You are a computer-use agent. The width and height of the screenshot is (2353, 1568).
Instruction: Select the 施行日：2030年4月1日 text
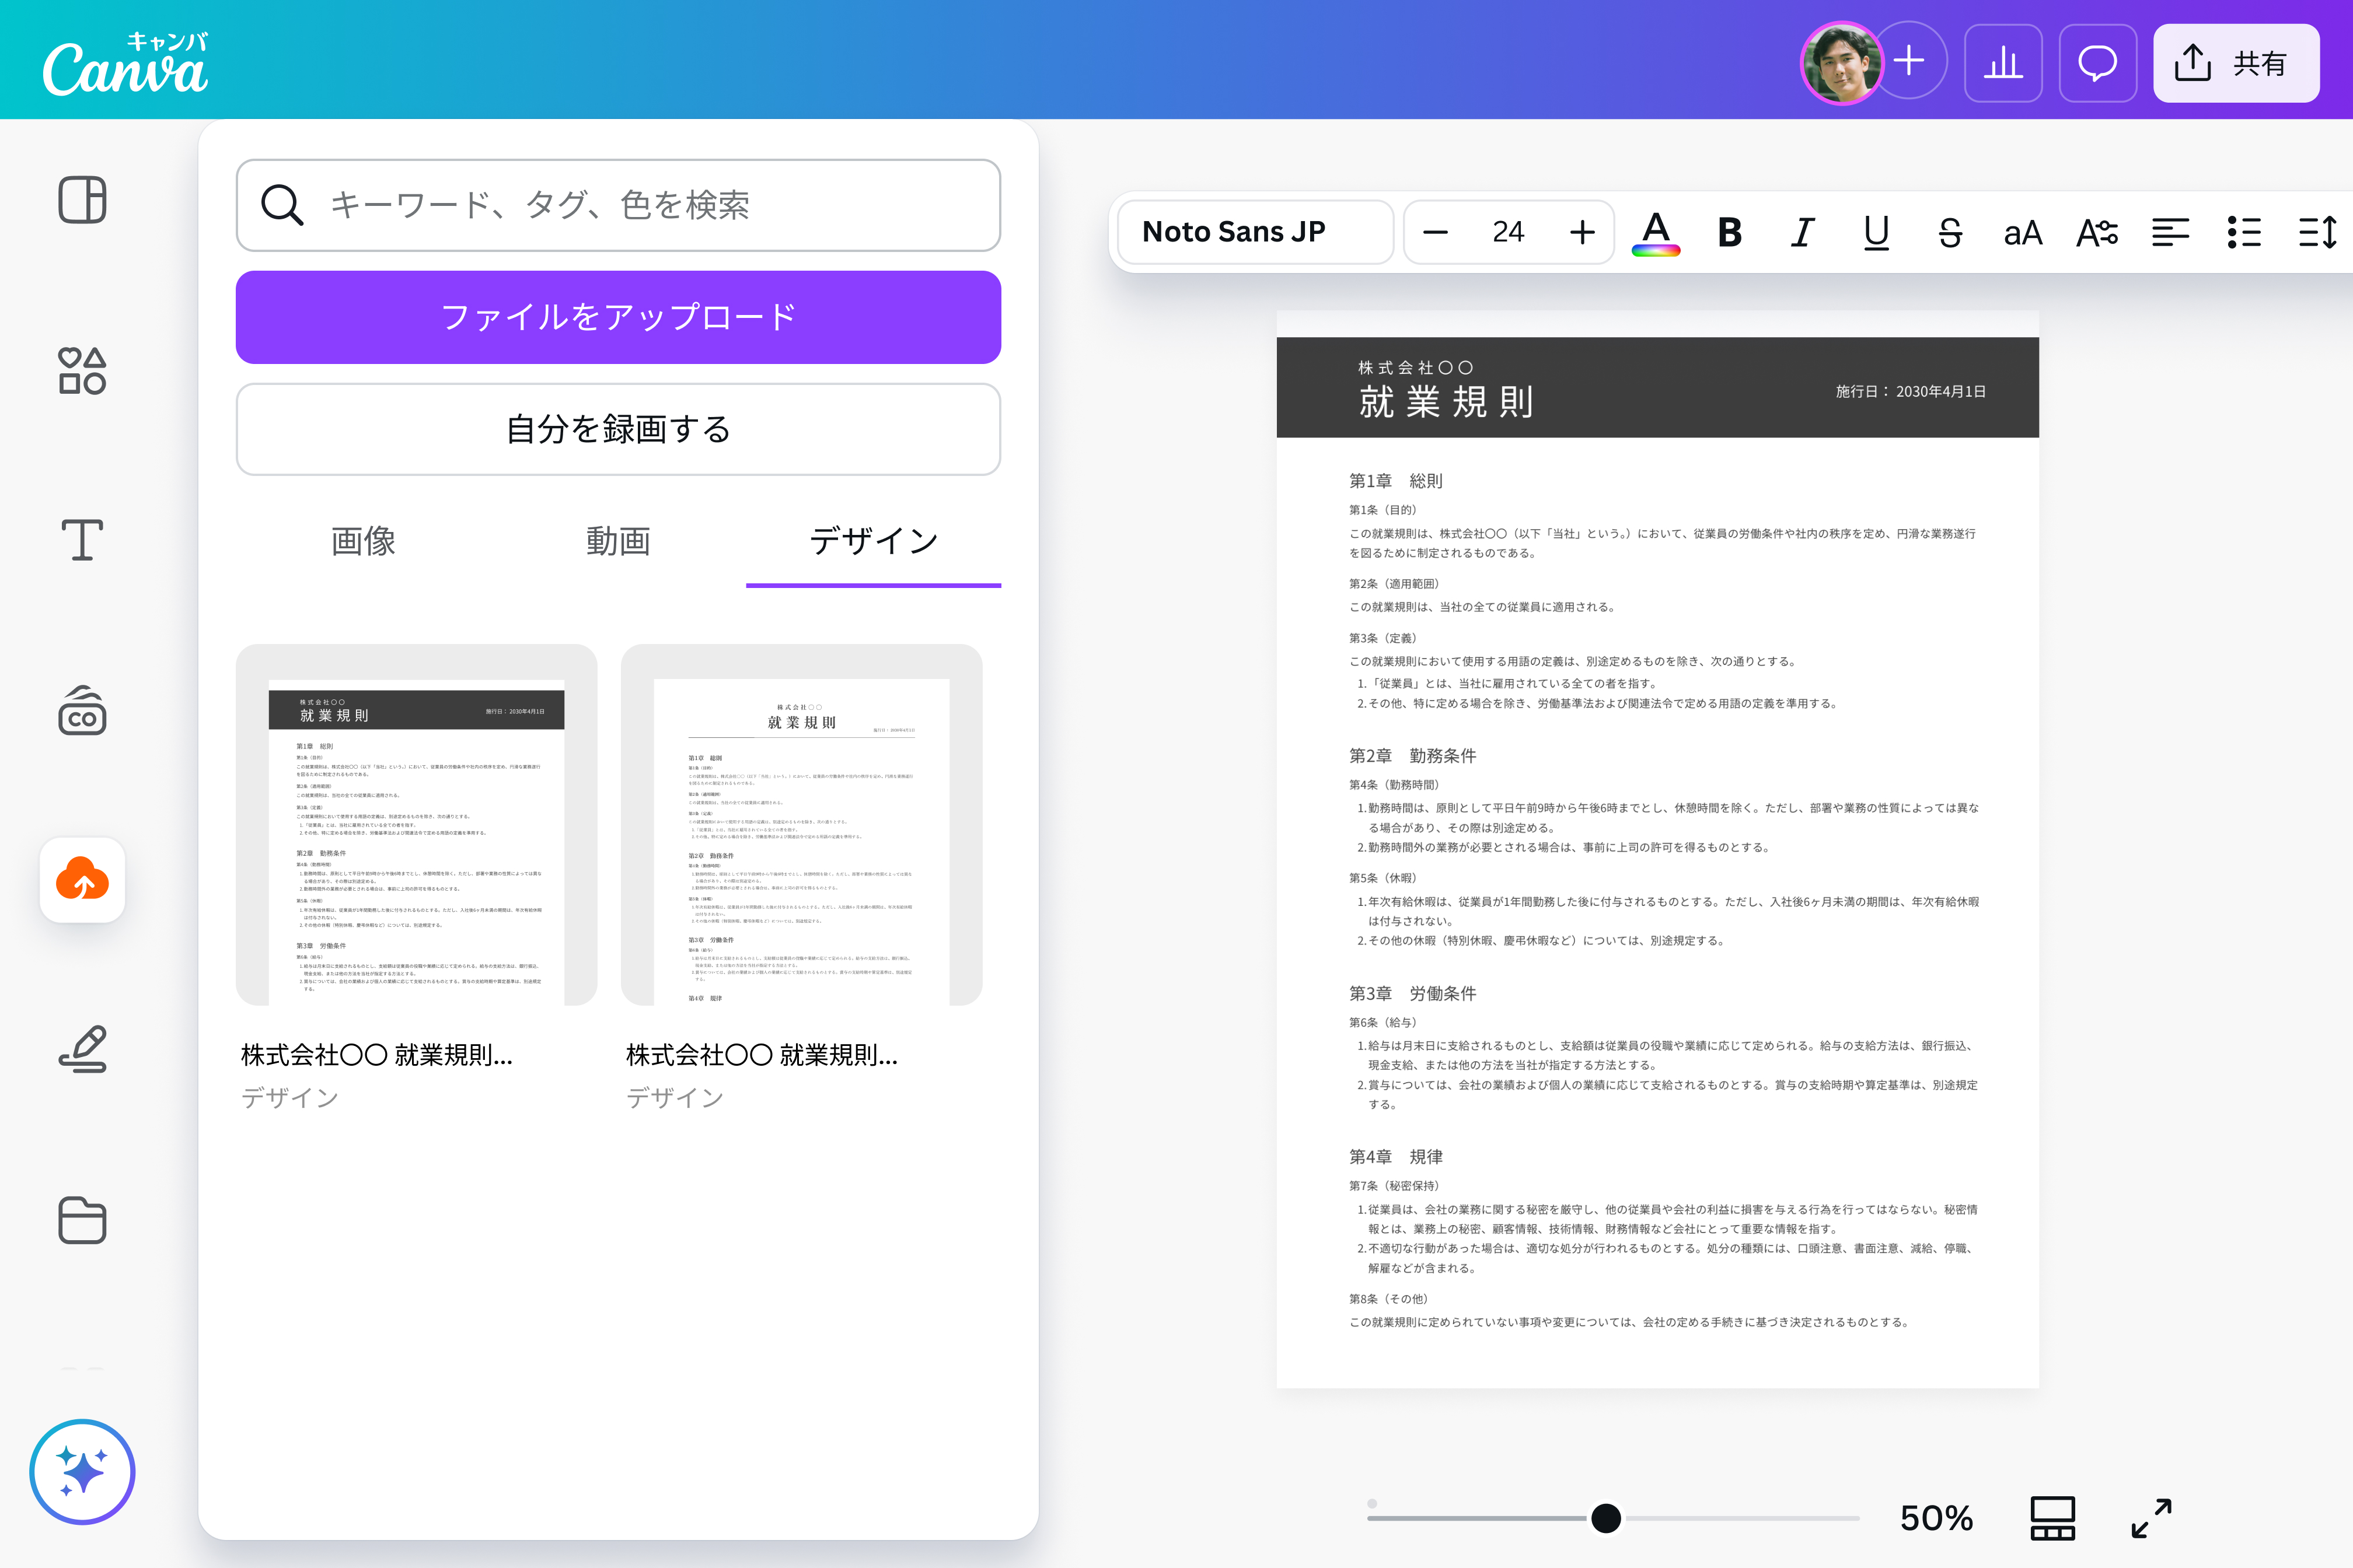[1911, 392]
